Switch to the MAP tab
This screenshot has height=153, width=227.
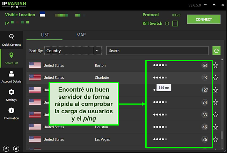click(x=81, y=35)
